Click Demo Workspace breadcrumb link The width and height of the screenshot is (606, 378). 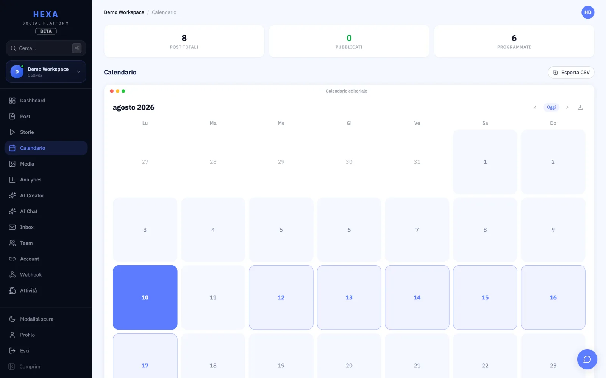124,12
